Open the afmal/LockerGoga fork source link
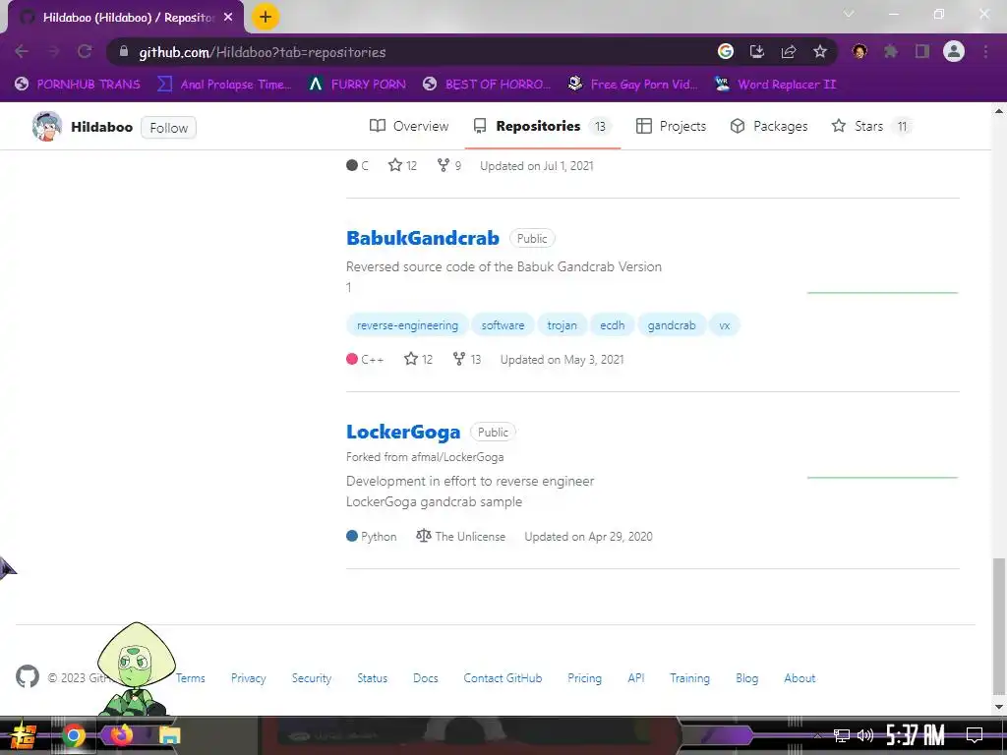 point(457,457)
